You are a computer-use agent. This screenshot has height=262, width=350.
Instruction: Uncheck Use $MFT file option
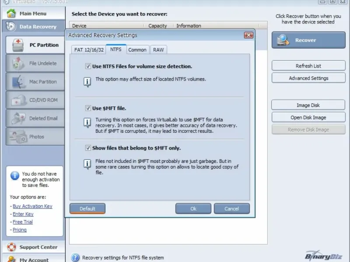[88, 108]
